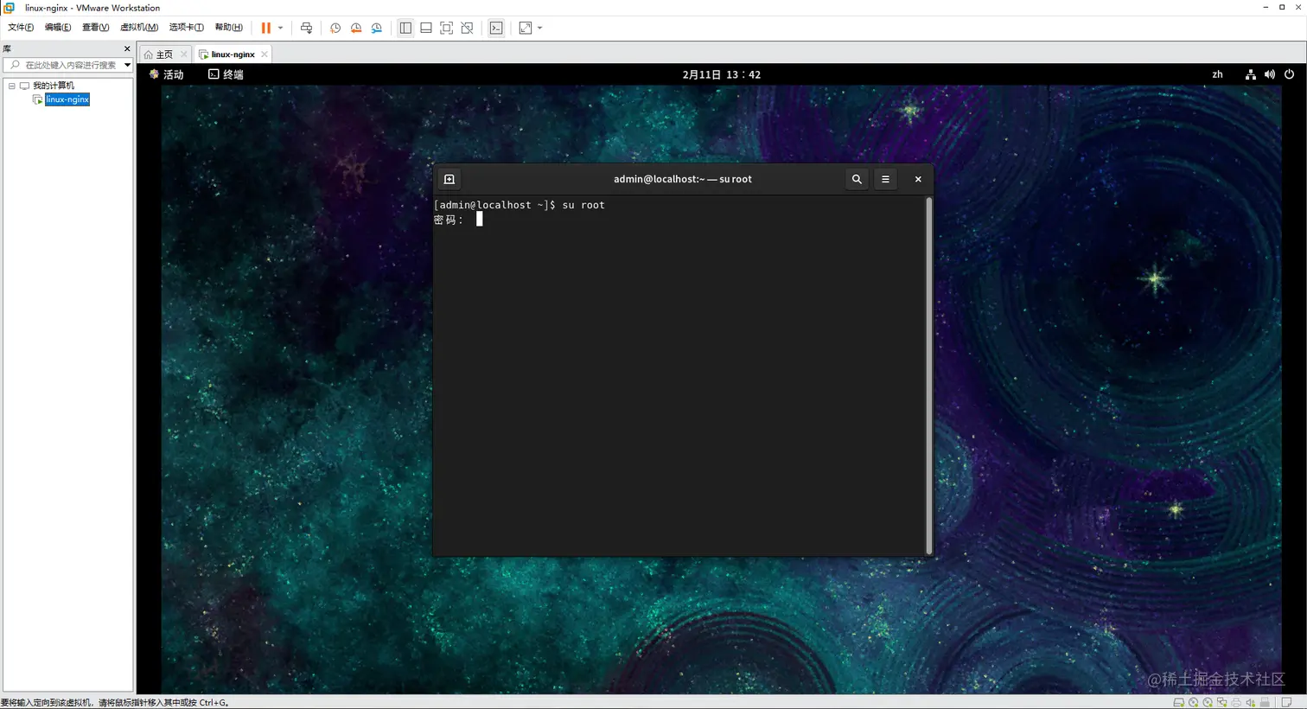Click the library search input field
The image size is (1307, 709).
pos(65,65)
